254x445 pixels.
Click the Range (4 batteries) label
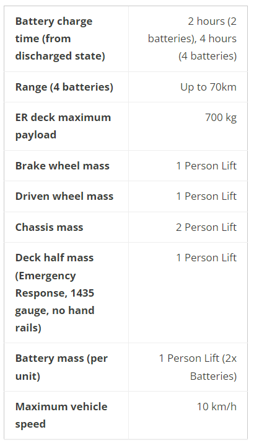64,87
